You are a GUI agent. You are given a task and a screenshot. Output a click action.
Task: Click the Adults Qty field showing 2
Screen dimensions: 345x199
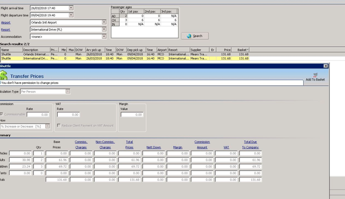[38, 160]
